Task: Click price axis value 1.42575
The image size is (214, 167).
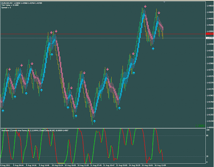Action: (x=210, y=76)
